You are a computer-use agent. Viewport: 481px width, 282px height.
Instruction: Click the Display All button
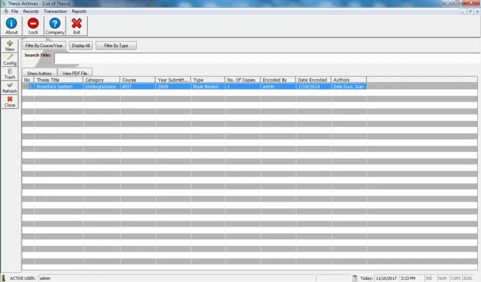click(81, 45)
